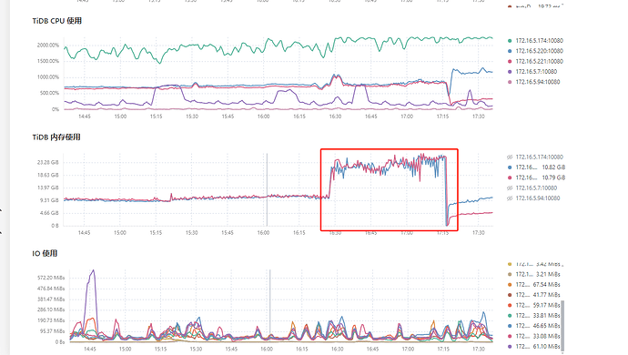Screen dimensions: 628x355
Task: Toggle IO legend series with 41.77 MiBs
Action: pos(534,295)
